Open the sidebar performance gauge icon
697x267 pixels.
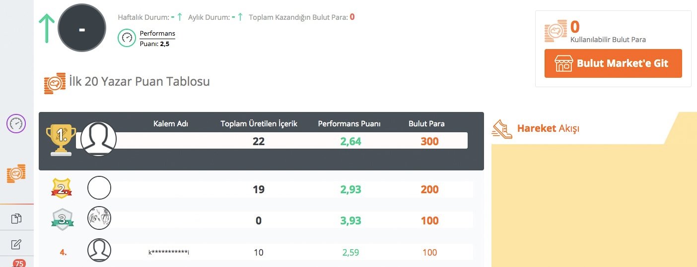[16, 123]
